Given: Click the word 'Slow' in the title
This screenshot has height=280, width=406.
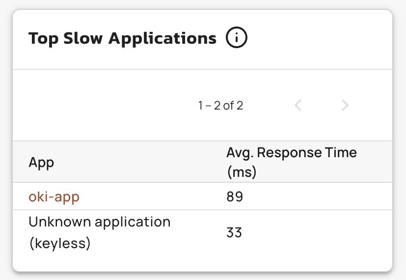Looking at the screenshot, I should 83,38.
